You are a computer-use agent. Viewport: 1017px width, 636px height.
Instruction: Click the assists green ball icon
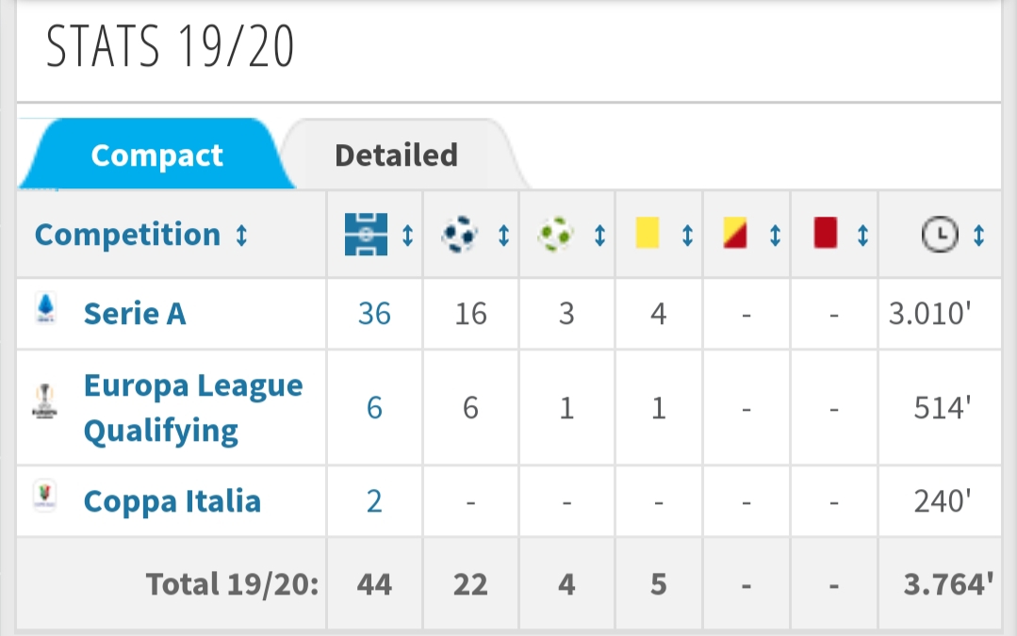555,234
